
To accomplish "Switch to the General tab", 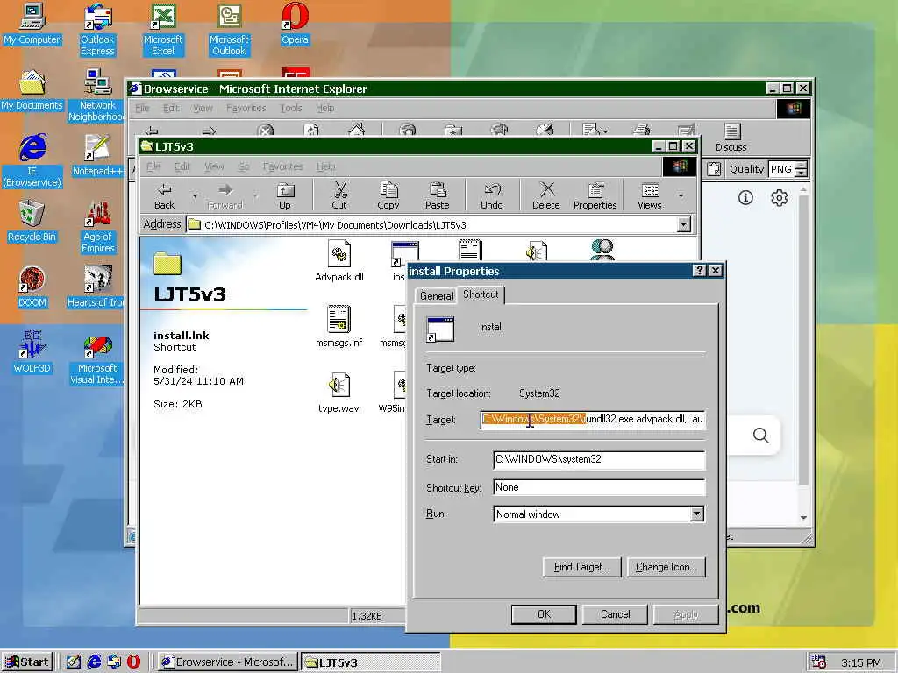I will click(436, 296).
